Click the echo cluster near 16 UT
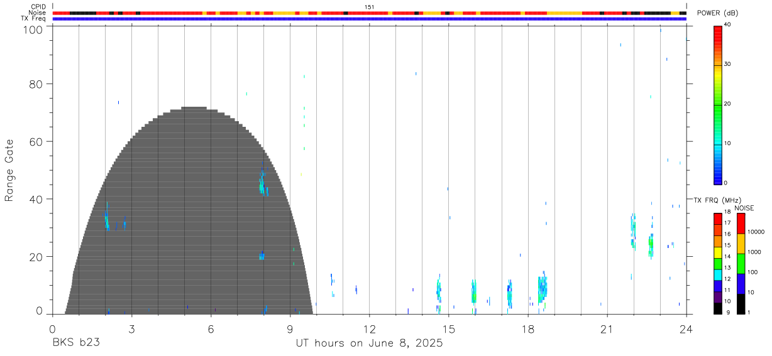This screenshot has height=356, width=772. pyautogui.click(x=474, y=293)
